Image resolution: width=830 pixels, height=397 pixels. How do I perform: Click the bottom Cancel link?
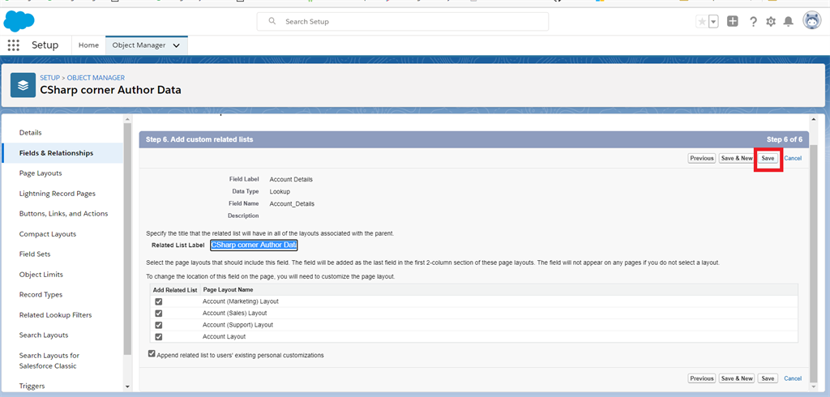point(793,378)
